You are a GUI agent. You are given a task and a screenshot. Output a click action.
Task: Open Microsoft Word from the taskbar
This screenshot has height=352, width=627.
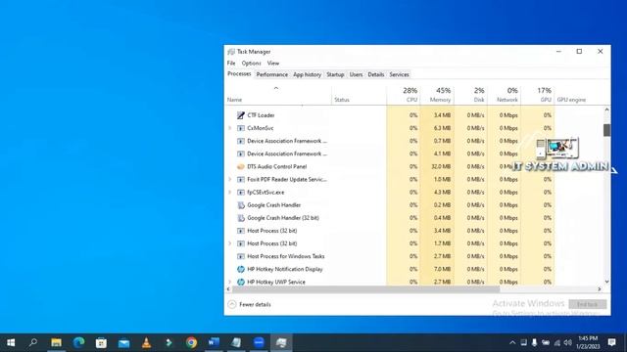click(x=214, y=342)
